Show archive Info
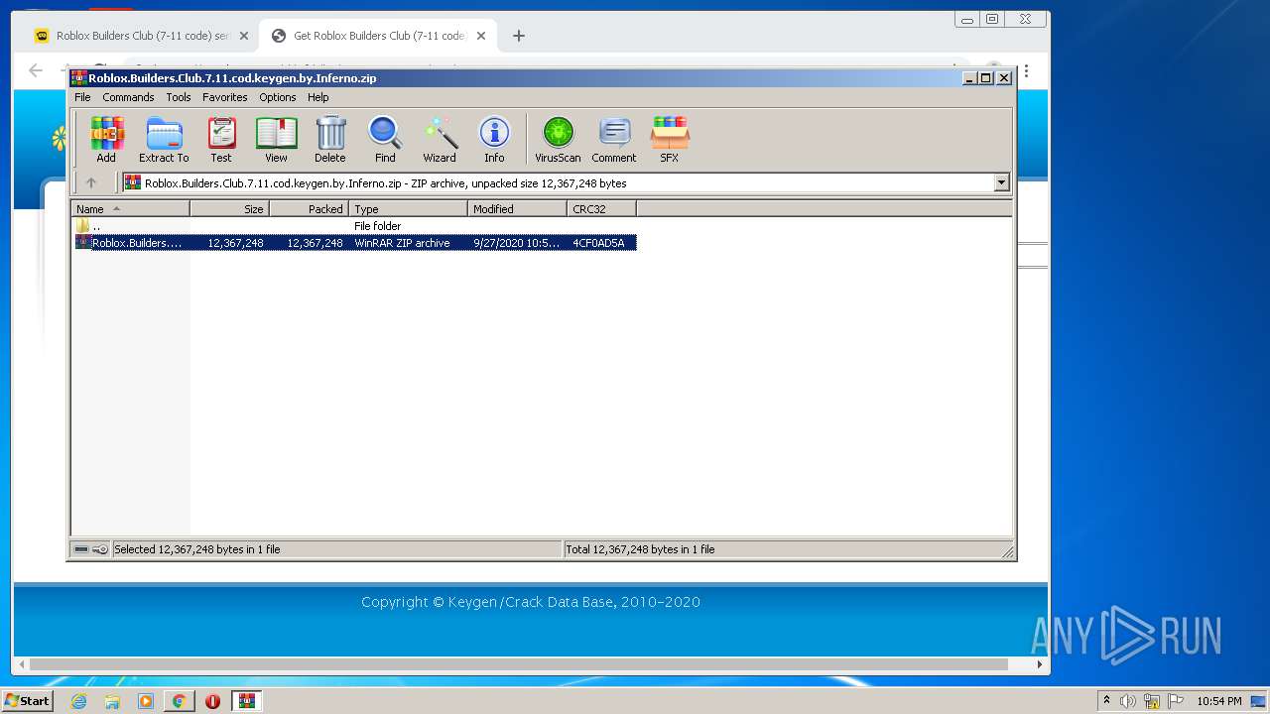Screen dimensions: 1270x714 494,140
